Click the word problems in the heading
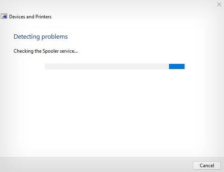The height and width of the screenshot is (172, 224). coord(55,37)
